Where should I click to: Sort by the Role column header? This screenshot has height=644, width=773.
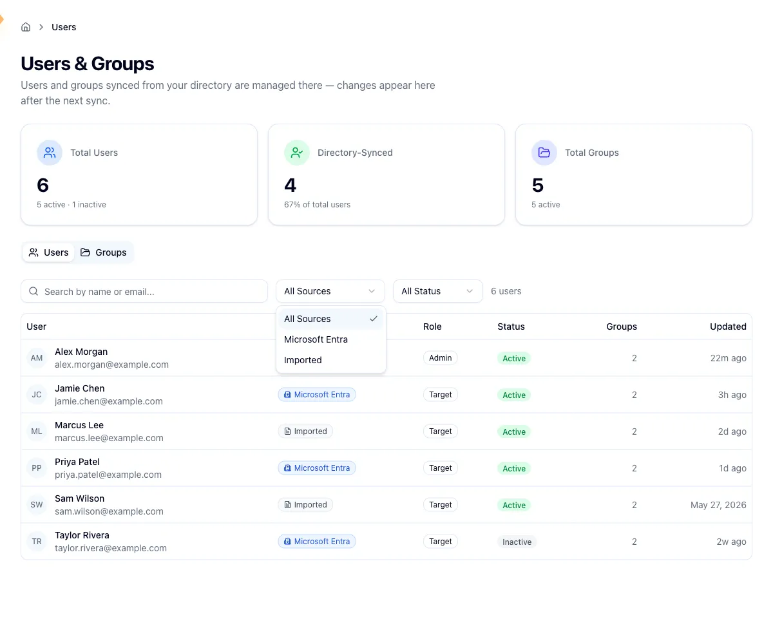point(432,327)
